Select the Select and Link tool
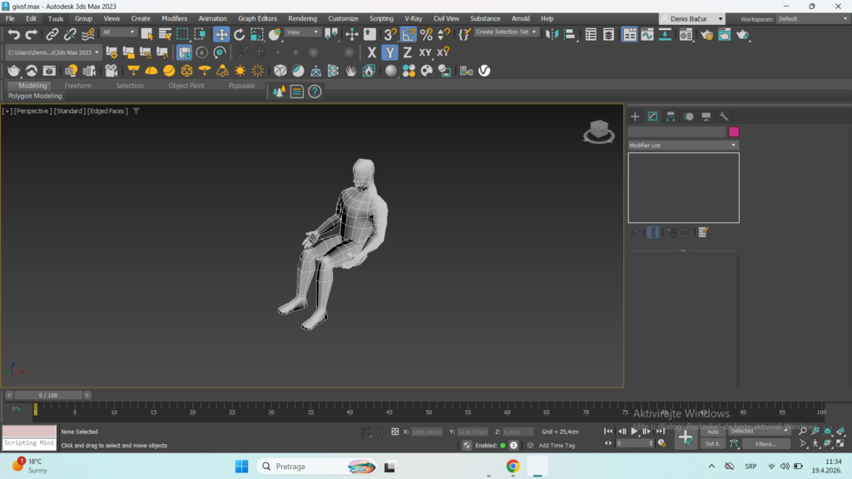This screenshot has height=479, width=852. coord(52,34)
